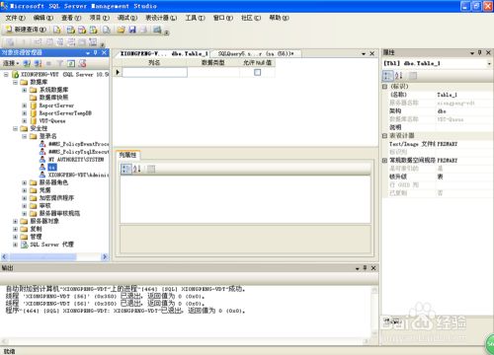This screenshot has width=494, height=355.
Task: Select the XIONGPENG-VDT\Administrator login
Action: click(x=78, y=175)
